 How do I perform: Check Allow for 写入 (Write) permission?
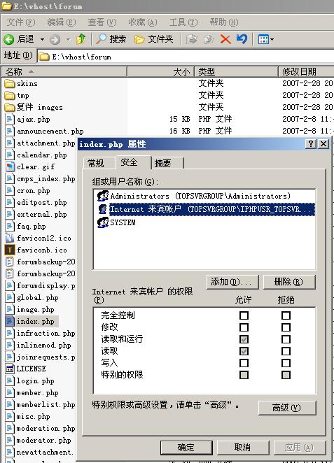(x=244, y=363)
